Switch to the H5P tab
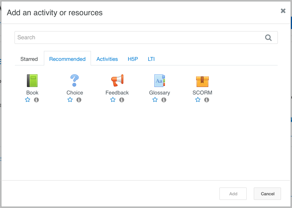 coord(133,59)
